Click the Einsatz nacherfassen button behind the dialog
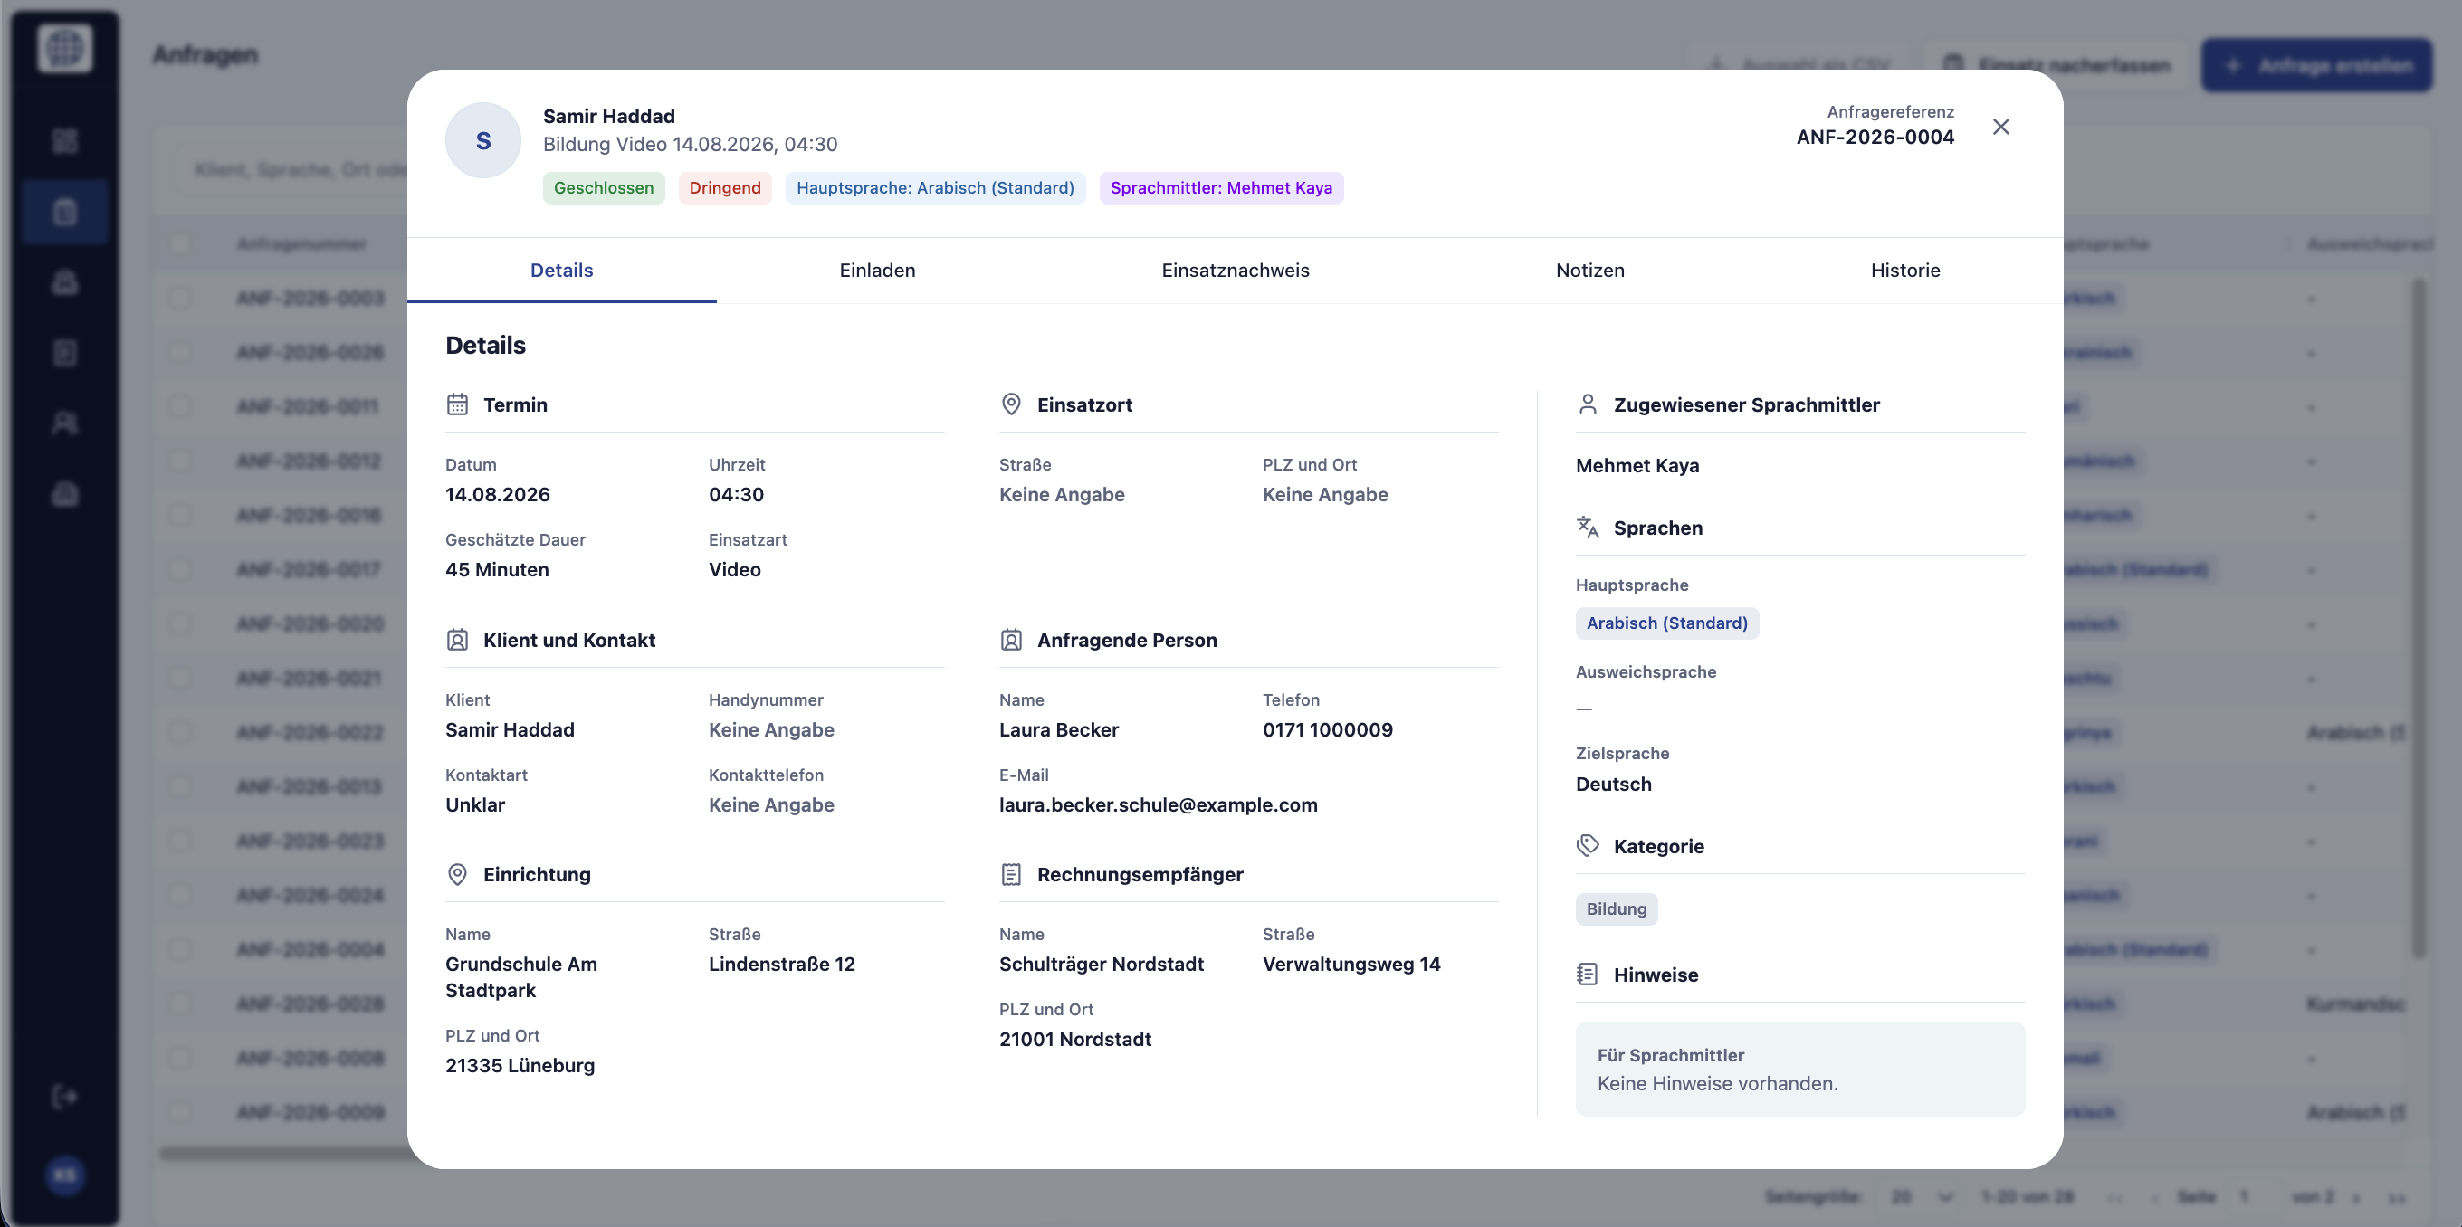Screen dimensions: 2462x1227 [2056, 65]
